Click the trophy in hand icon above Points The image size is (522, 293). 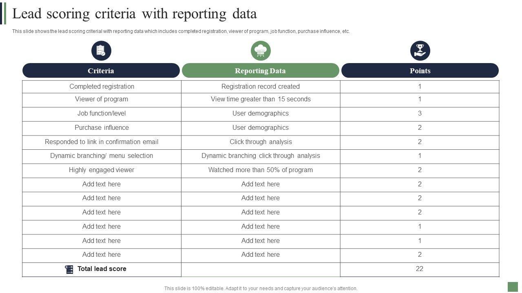[420, 51]
